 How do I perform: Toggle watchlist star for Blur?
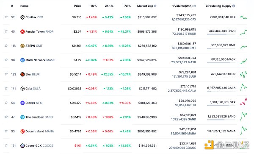[6, 74]
